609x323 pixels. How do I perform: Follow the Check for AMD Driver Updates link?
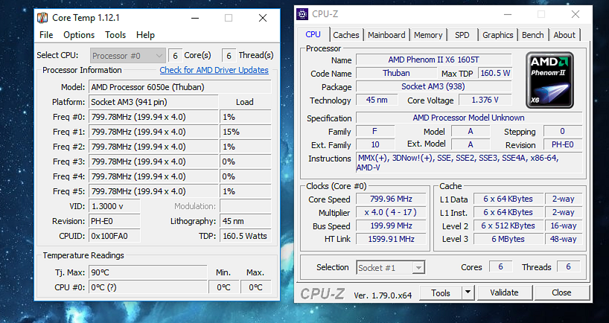coord(214,70)
